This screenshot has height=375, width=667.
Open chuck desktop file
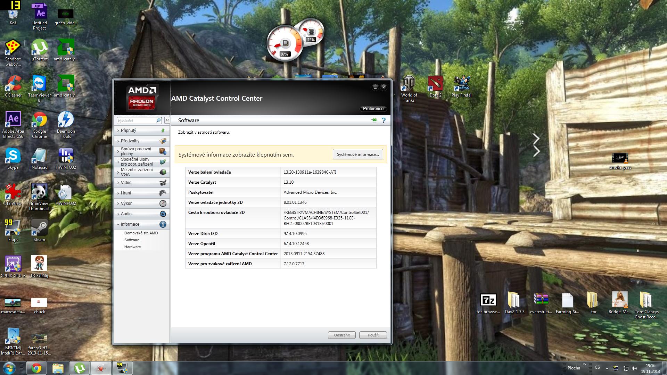[40, 306]
